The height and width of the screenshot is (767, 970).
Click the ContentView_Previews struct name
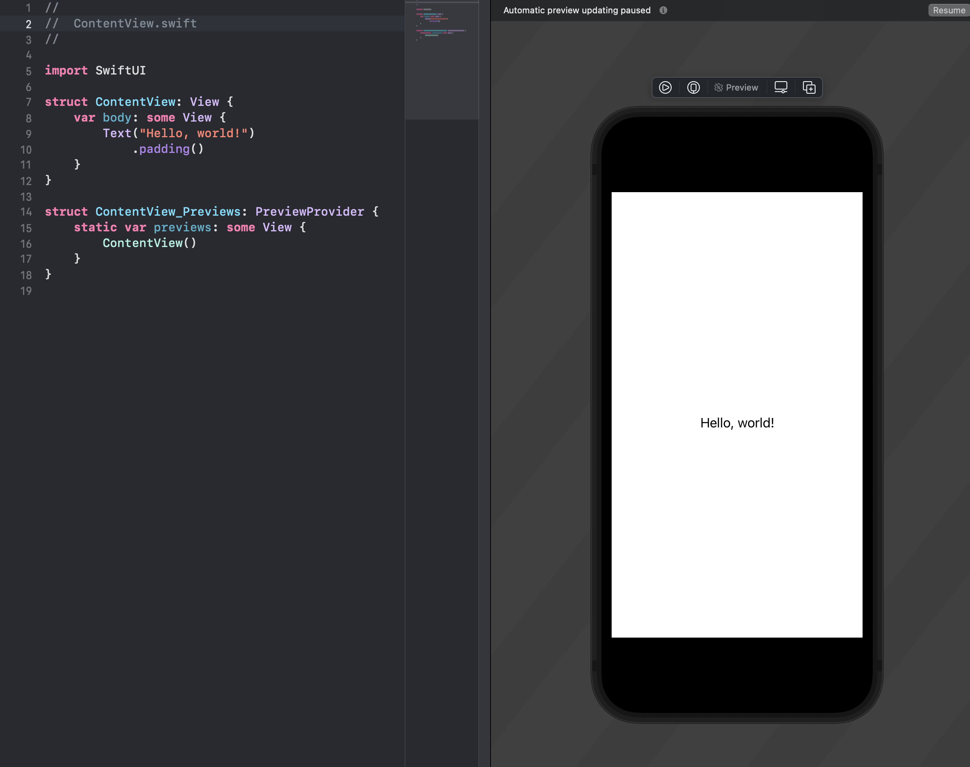click(167, 211)
